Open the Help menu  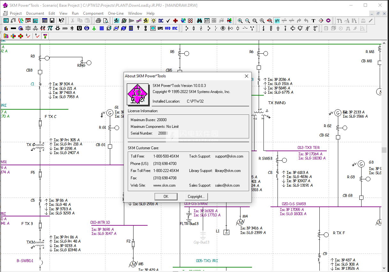150,13
